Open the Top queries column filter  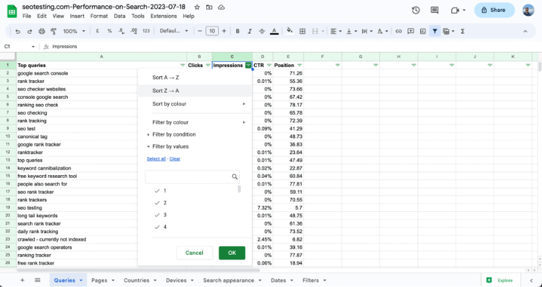[182, 65]
